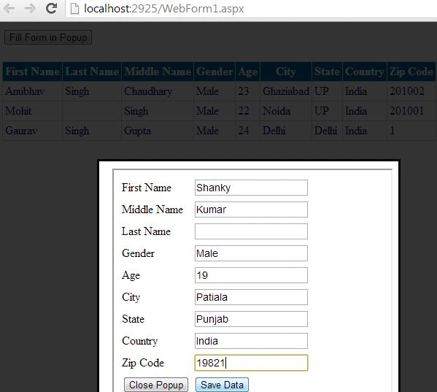Screen dimensions: 437x392
Task: Click the empty Last Name field
Action: (x=251, y=231)
